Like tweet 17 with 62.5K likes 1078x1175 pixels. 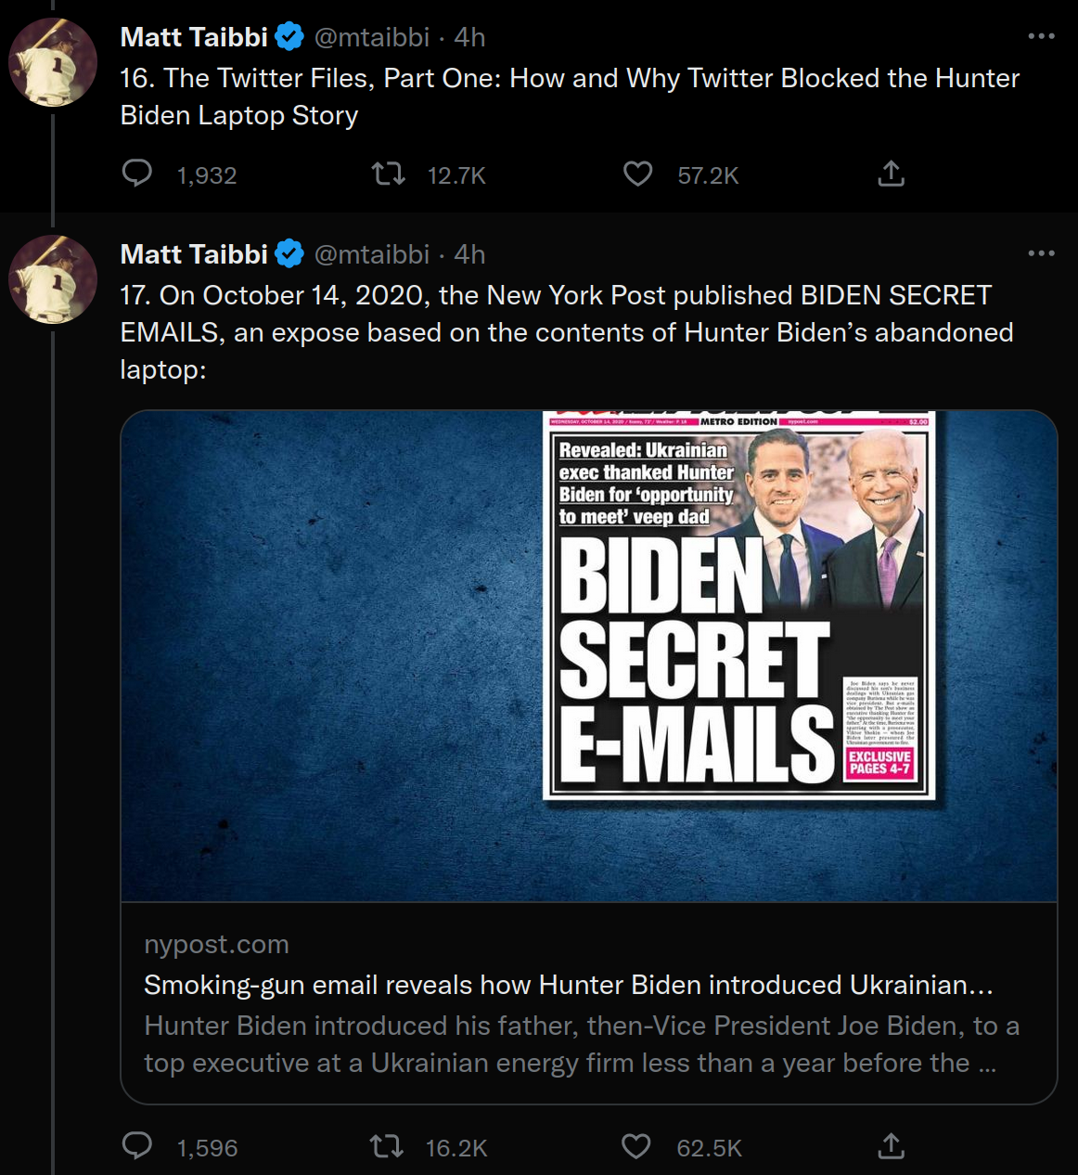(636, 1146)
